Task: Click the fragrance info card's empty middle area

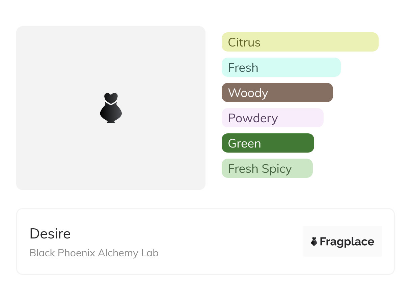Action: tap(229, 241)
